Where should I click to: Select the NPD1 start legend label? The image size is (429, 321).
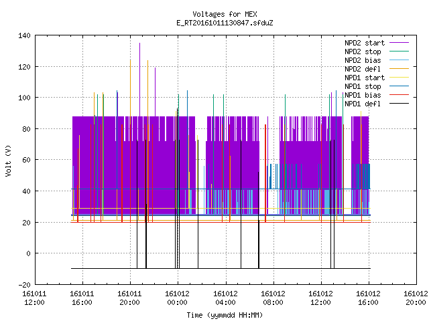click(x=365, y=78)
